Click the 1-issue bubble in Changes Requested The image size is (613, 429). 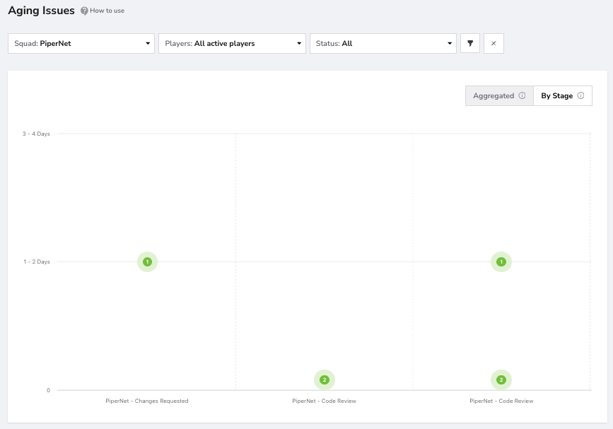[x=147, y=261]
